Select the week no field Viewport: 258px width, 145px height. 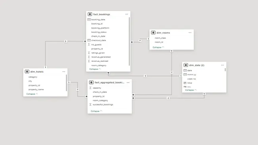point(192,79)
